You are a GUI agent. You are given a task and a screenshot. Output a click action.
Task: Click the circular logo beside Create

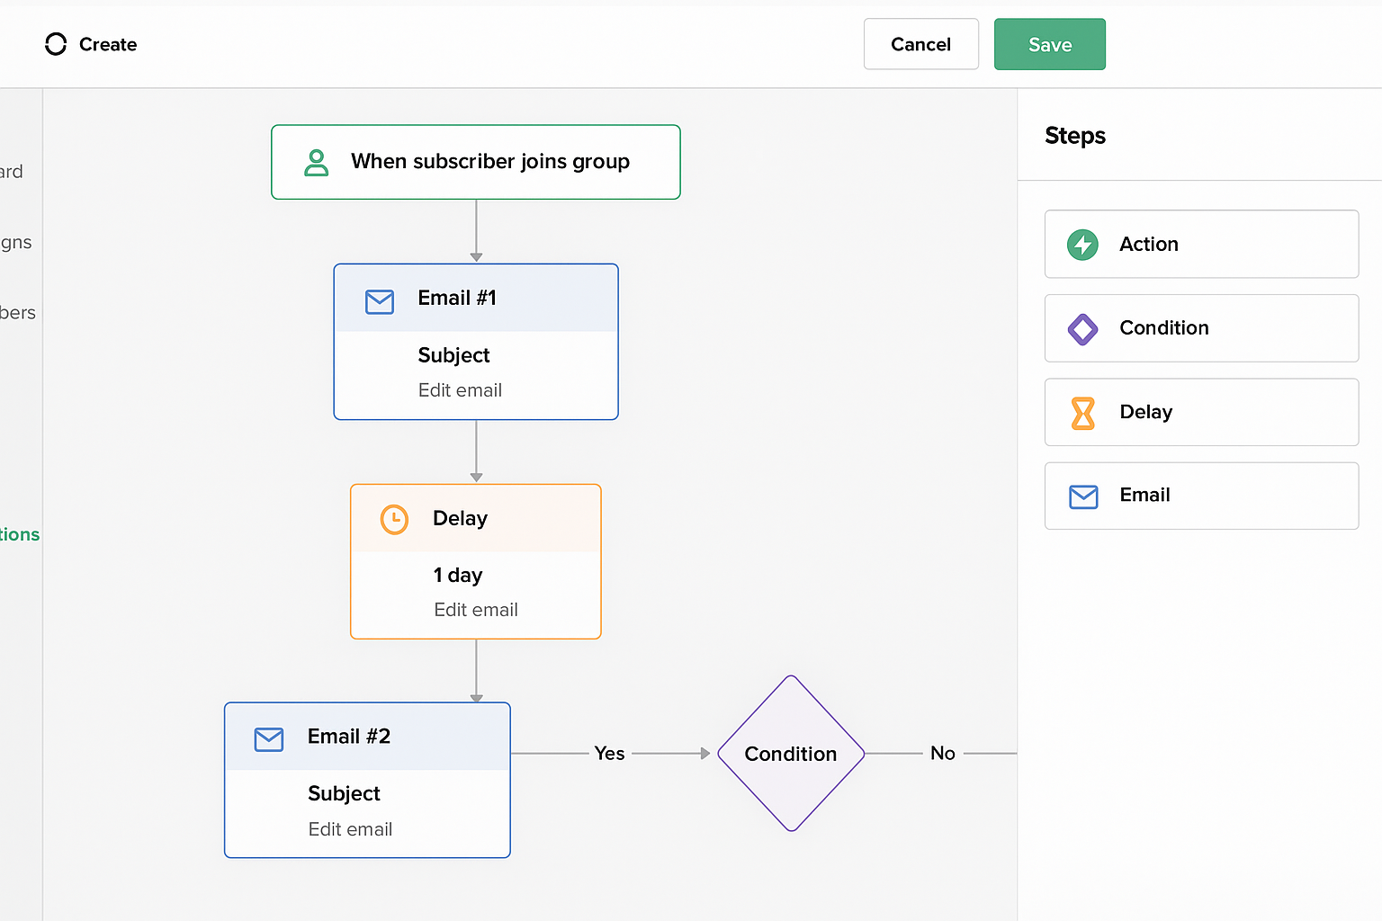(x=56, y=44)
